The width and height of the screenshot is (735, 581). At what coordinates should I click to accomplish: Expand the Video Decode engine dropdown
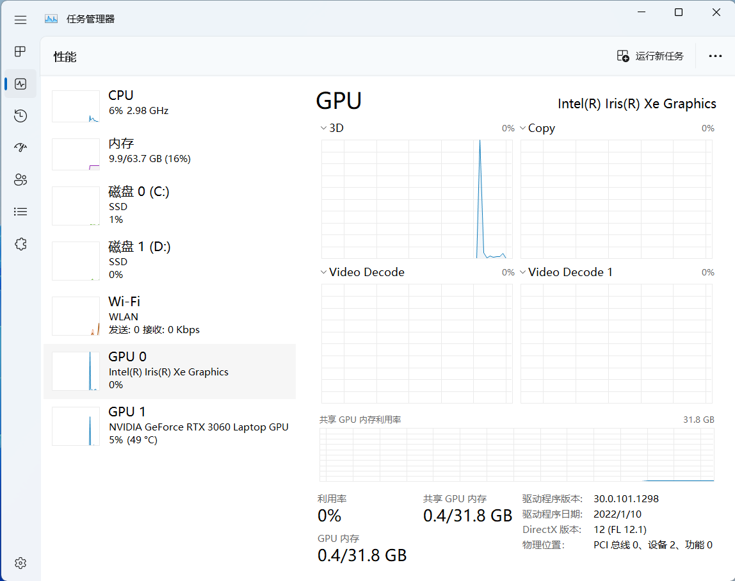click(323, 272)
